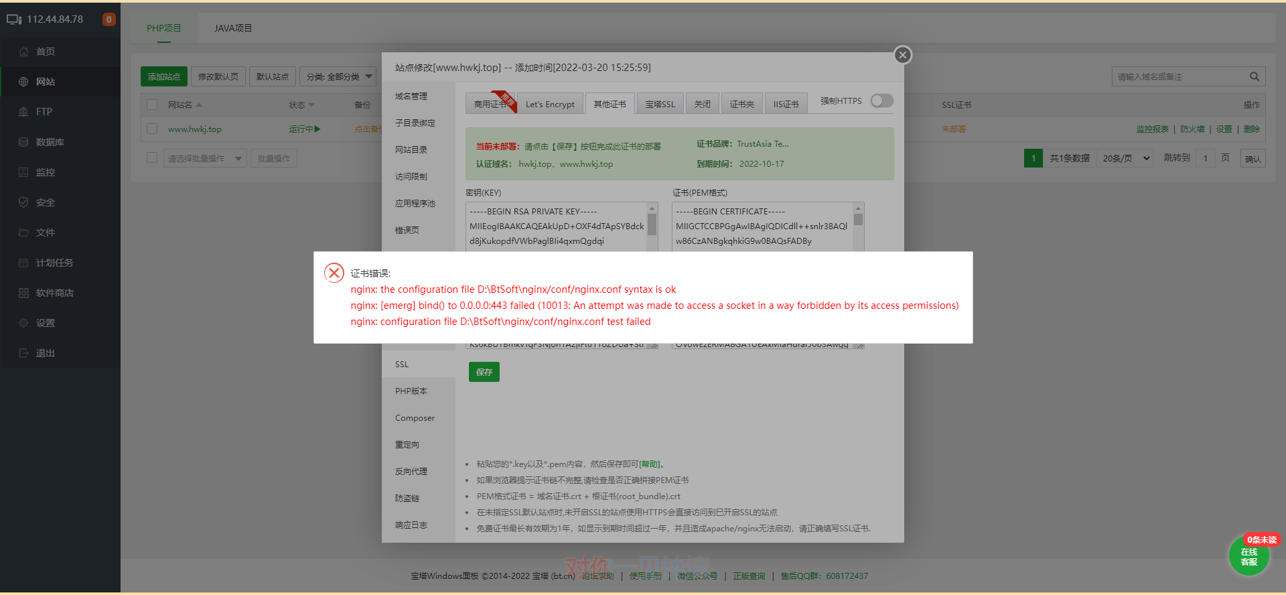Select the 商用证书 tab
The height and width of the screenshot is (595, 1286).
click(491, 104)
